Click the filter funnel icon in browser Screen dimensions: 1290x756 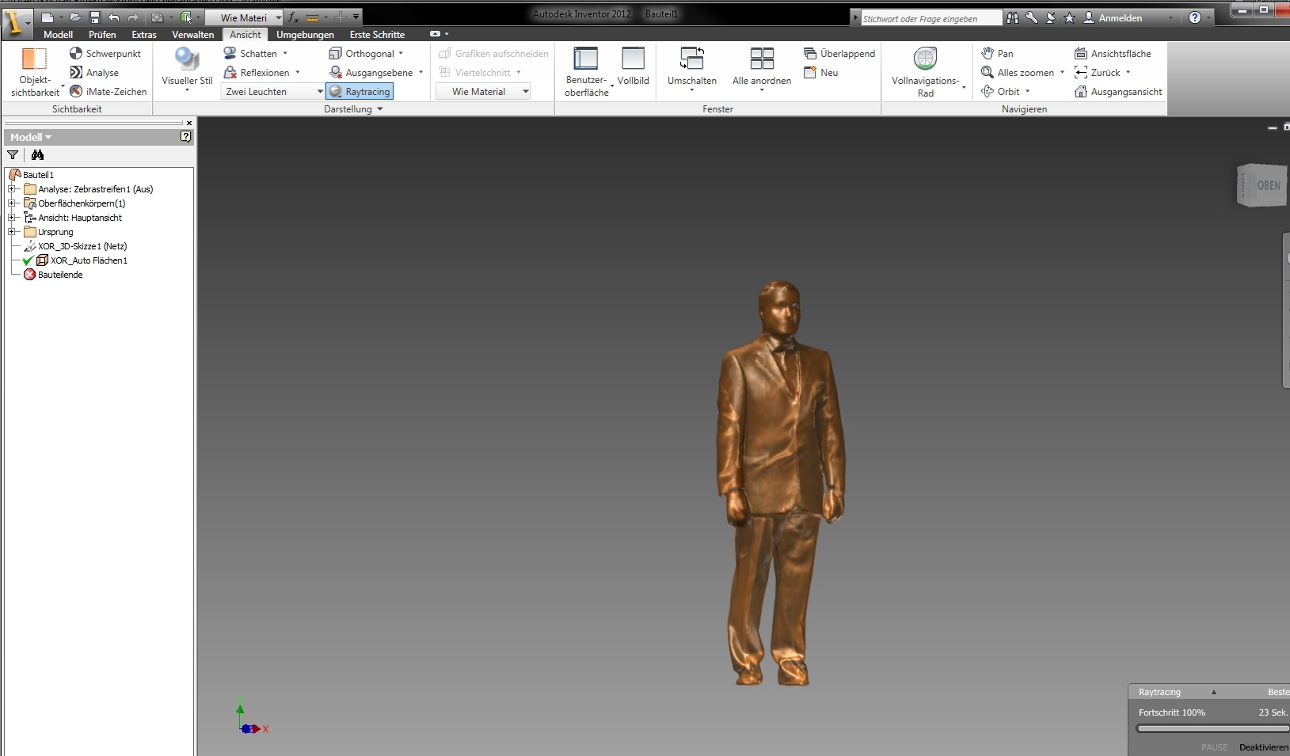(13, 155)
